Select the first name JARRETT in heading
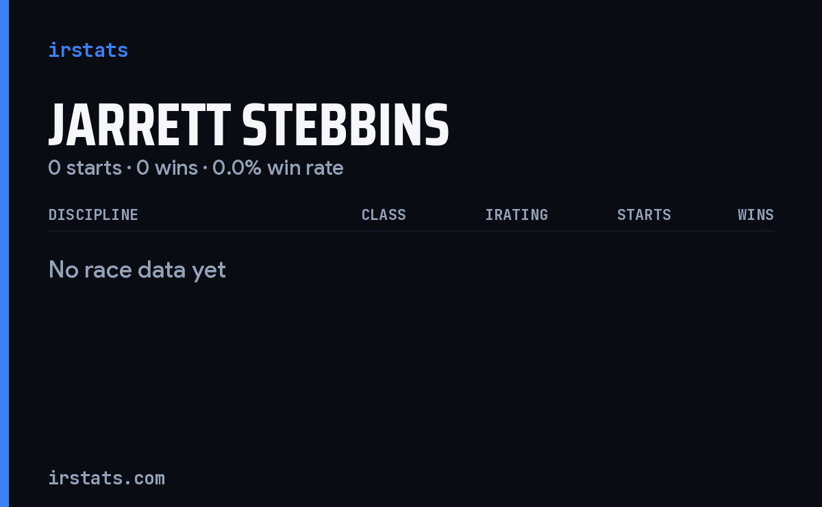This screenshot has height=507, width=822. 140,125
